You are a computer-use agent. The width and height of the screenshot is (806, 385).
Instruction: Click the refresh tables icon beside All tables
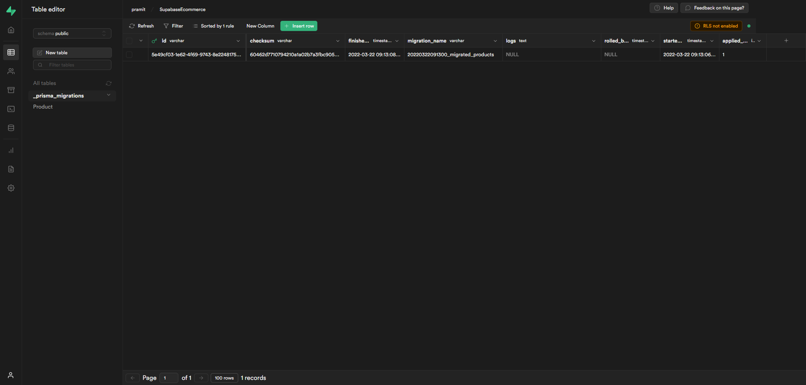tap(109, 83)
